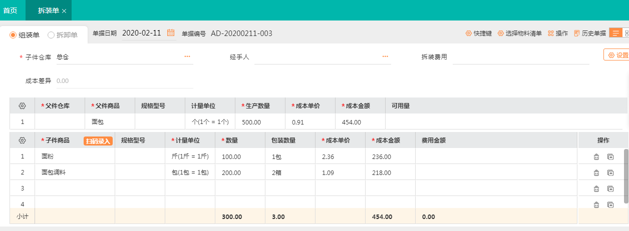Open child table column settings gear
This screenshot has width=629, height=231.
[22, 140]
